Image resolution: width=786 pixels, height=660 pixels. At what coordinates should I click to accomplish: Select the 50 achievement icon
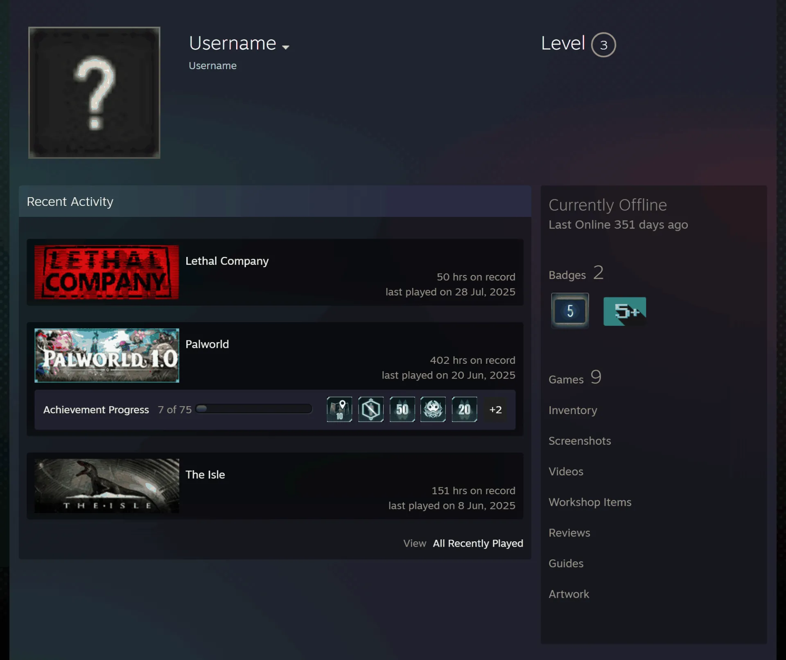point(402,409)
